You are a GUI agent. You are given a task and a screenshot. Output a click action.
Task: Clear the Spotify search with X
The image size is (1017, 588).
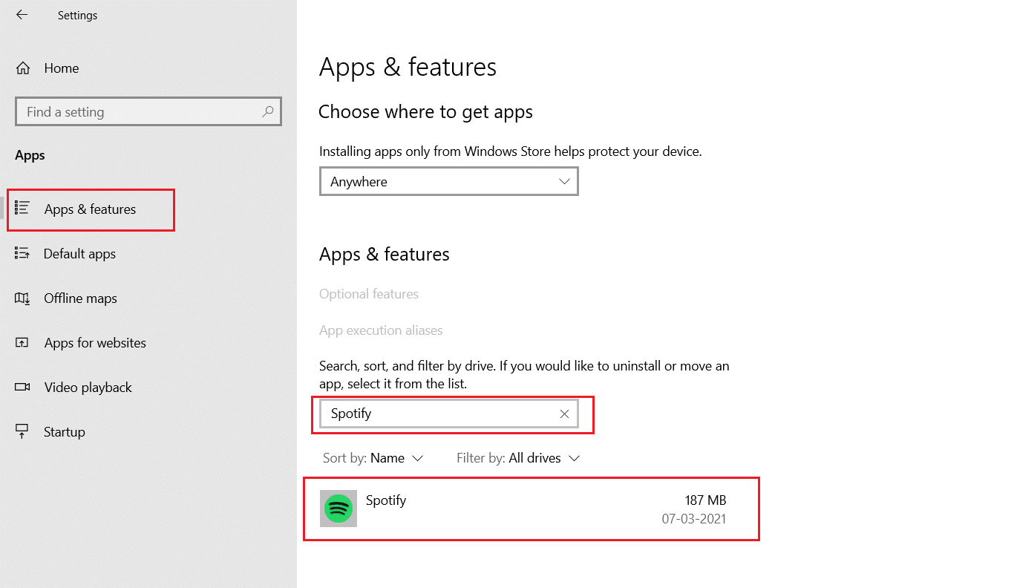[x=564, y=414]
